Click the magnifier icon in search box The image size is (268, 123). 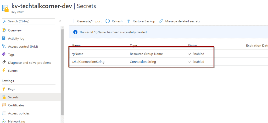click(x=5, y=21)
